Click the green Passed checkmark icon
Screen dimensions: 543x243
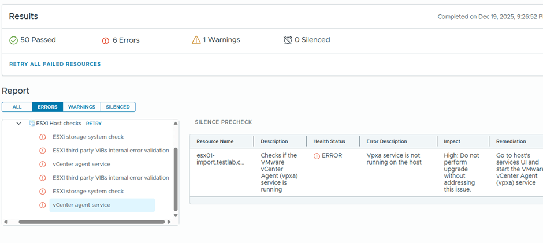point(14,40)
